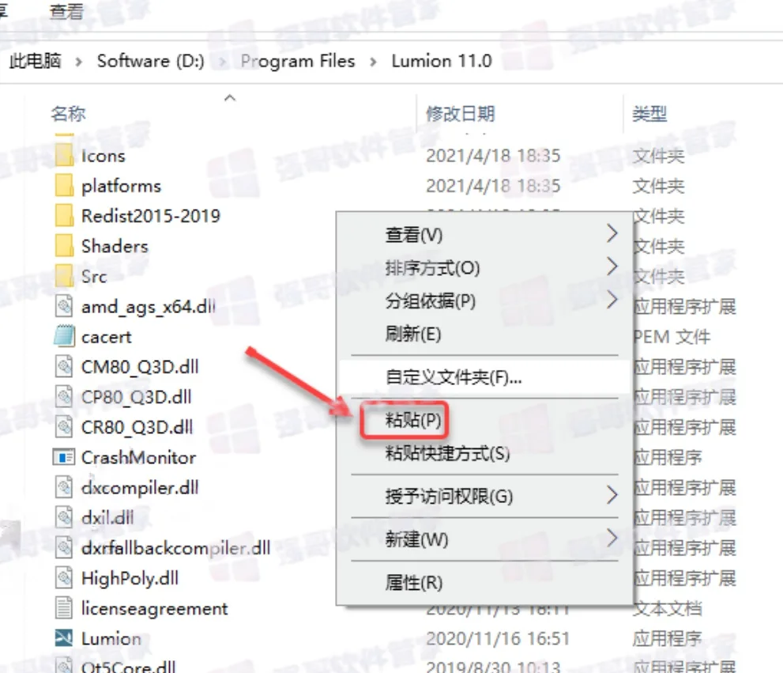
Task: Select file name text HighPoly.dll
Action: pyautogui.click(x=130, y=579)
